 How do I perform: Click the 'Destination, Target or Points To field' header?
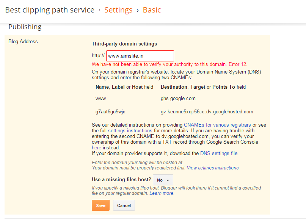pyautogui.click(x=203, y=87)
